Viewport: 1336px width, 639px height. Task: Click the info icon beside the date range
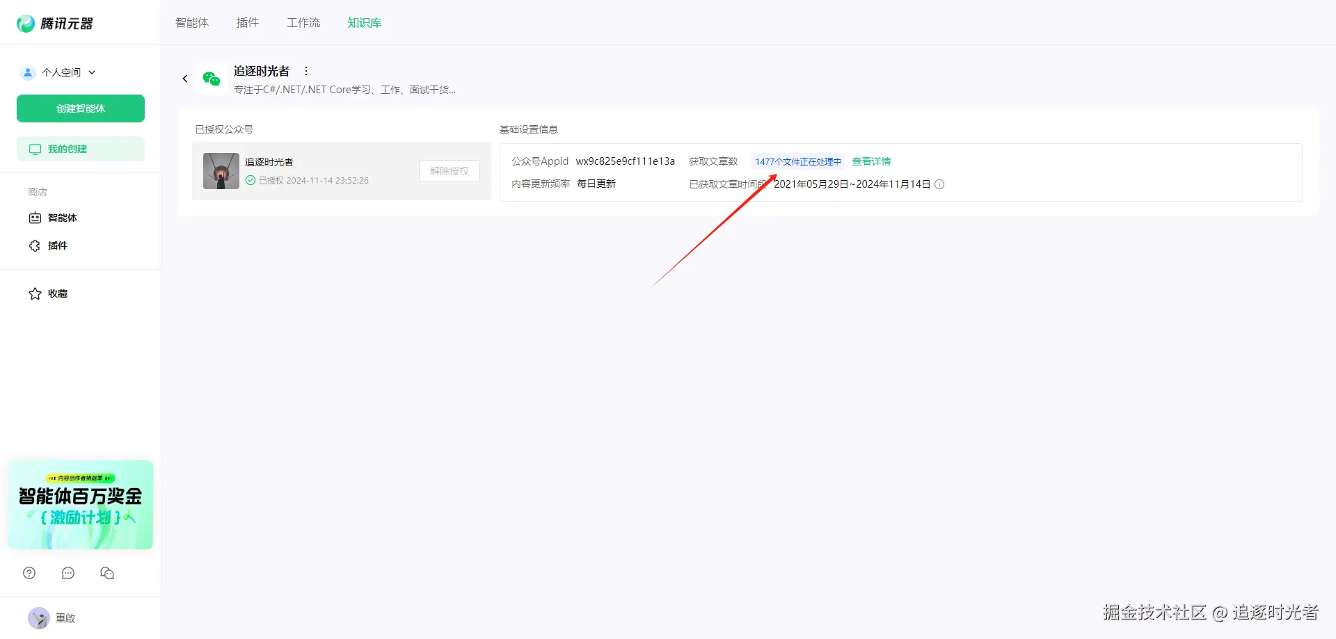(939, 184)
